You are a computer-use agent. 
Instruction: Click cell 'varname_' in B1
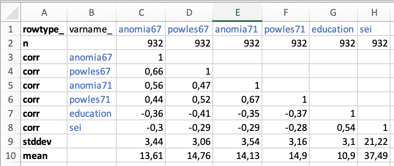click(x=91, y=29)
